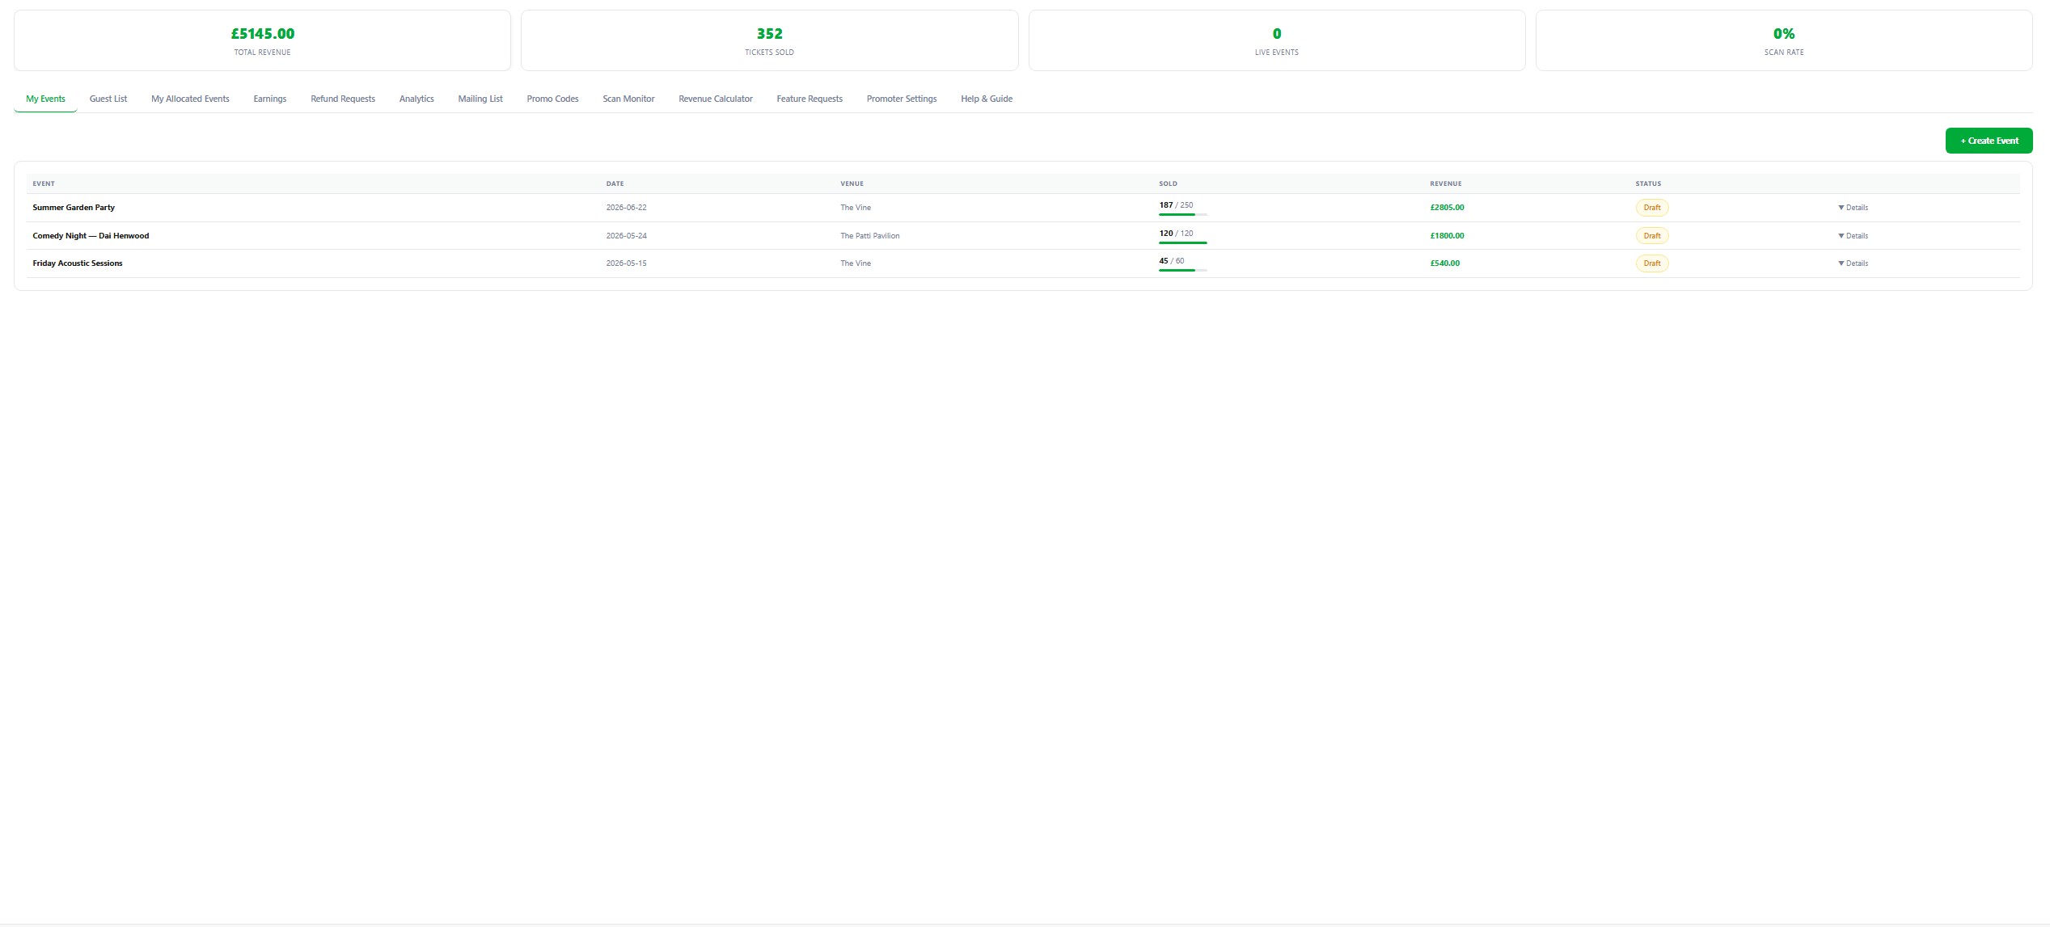Select the Comedy Night — Dai Henwood event name
Image resolution: width=2050 pixels, height=927 pixels.
coord(91,235)
